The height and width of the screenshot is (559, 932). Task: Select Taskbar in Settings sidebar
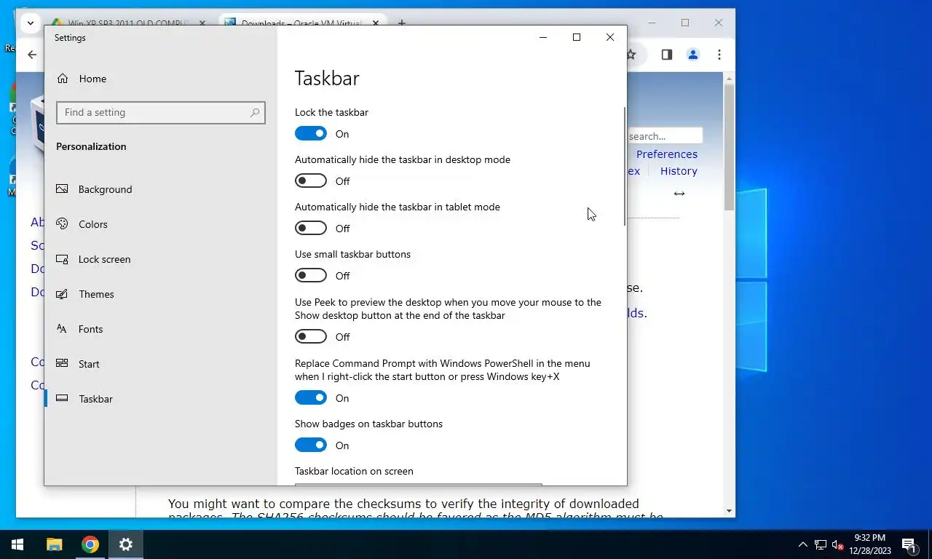tap(95, 399)
